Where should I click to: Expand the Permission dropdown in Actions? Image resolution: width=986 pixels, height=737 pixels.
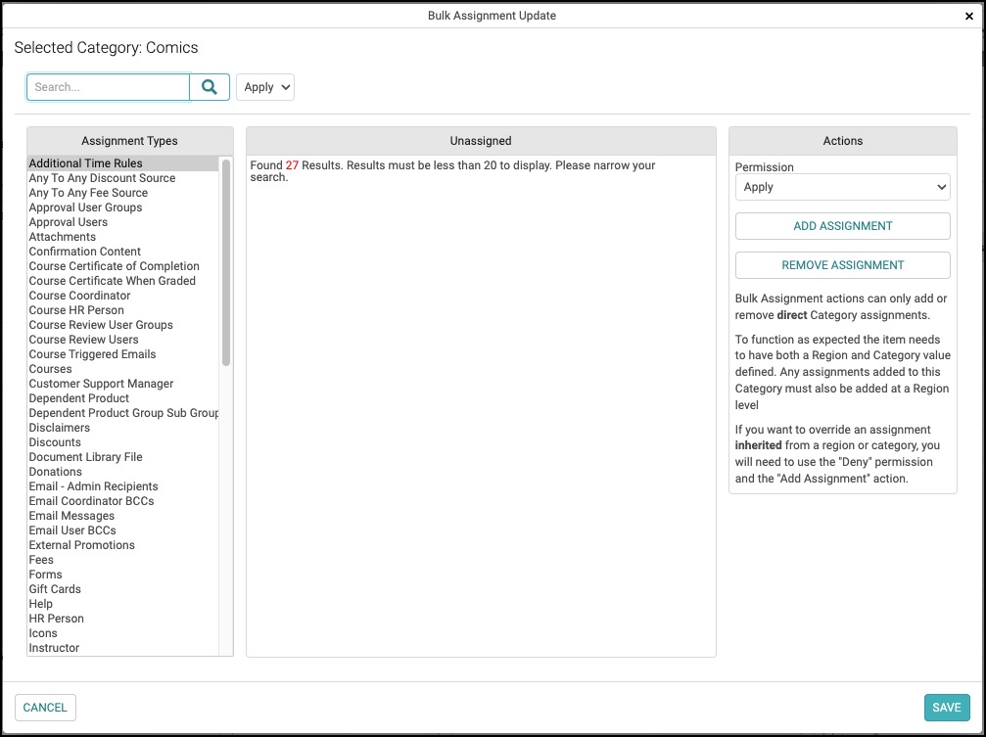[842, 187]
